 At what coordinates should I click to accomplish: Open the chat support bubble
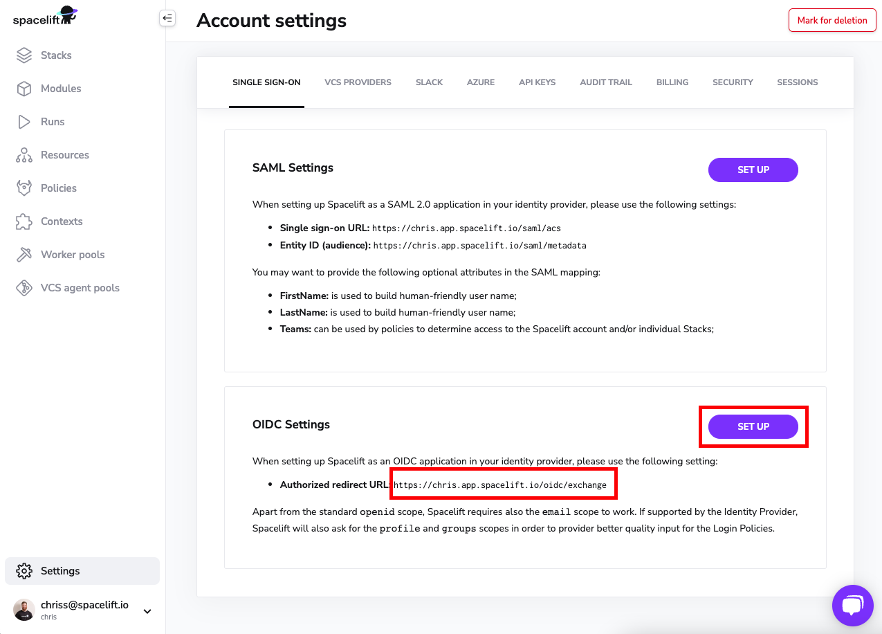point(852,606)
